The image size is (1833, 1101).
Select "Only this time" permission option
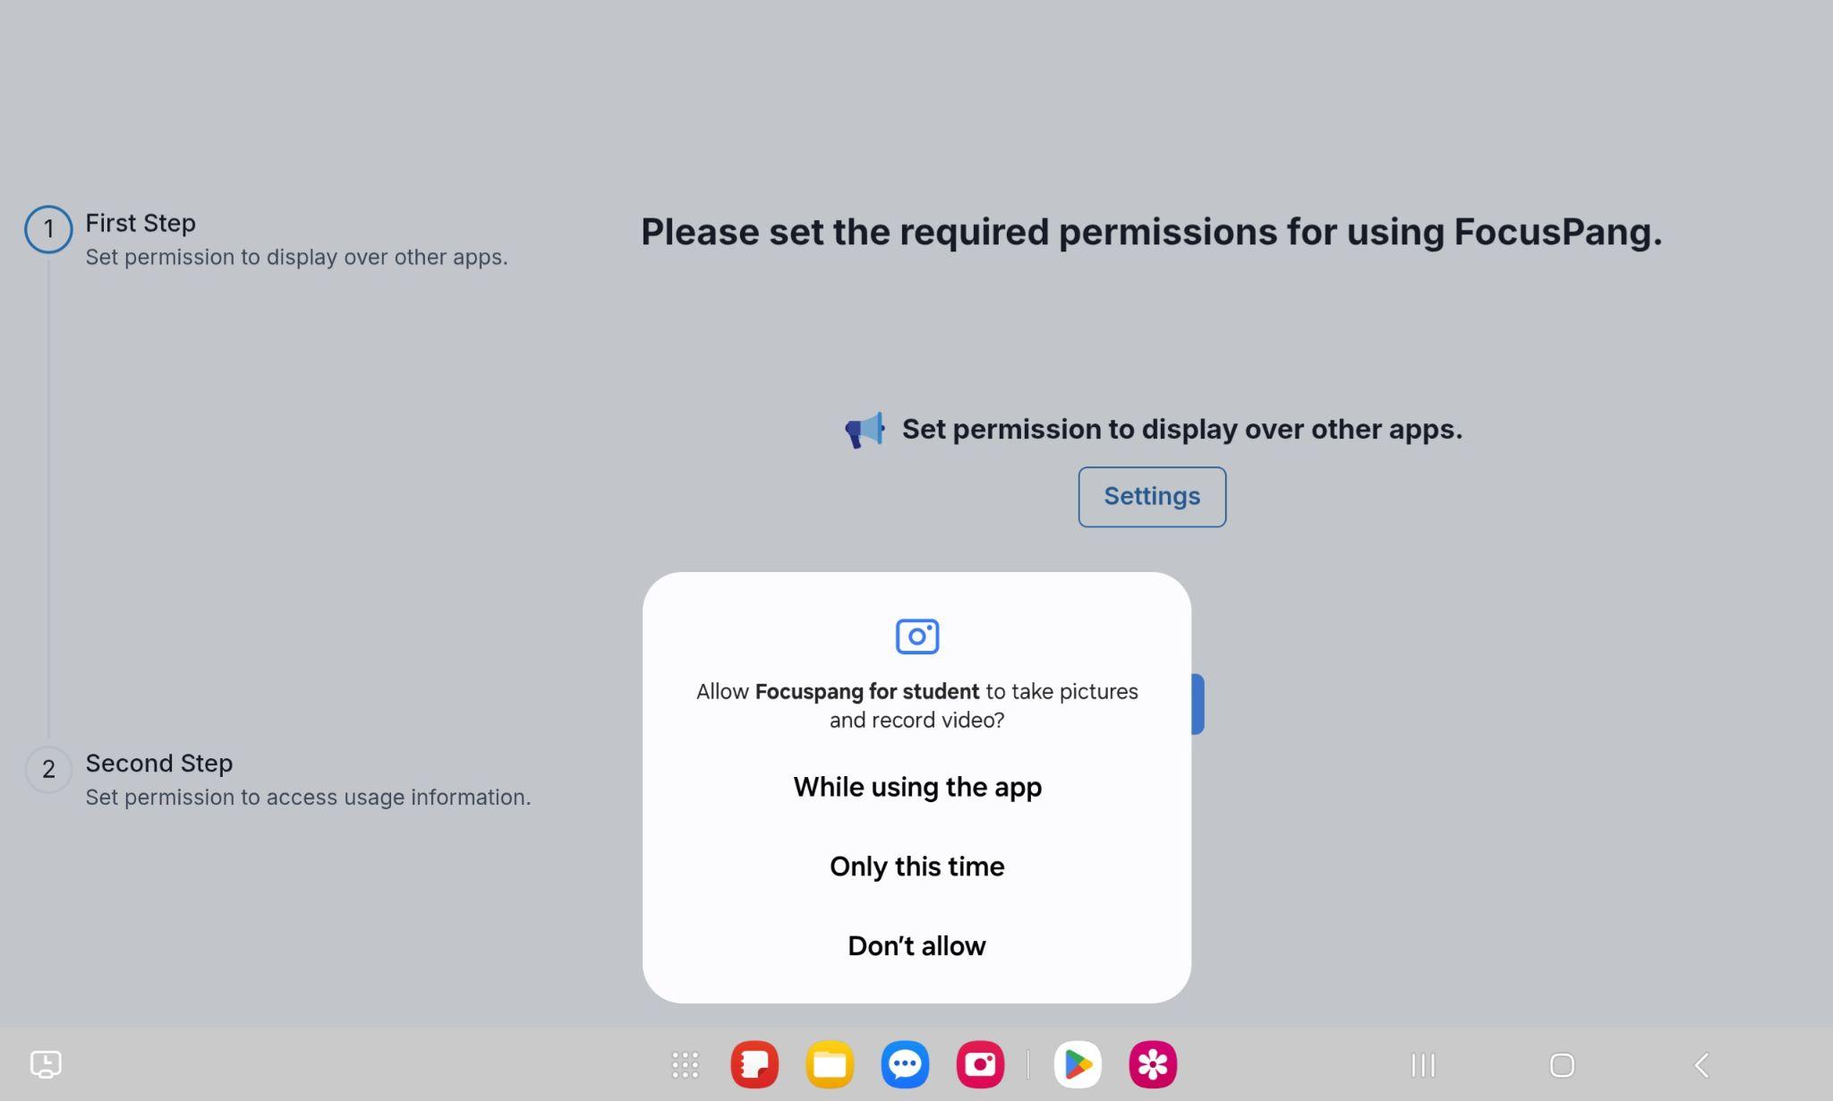(x=916, y=866)
